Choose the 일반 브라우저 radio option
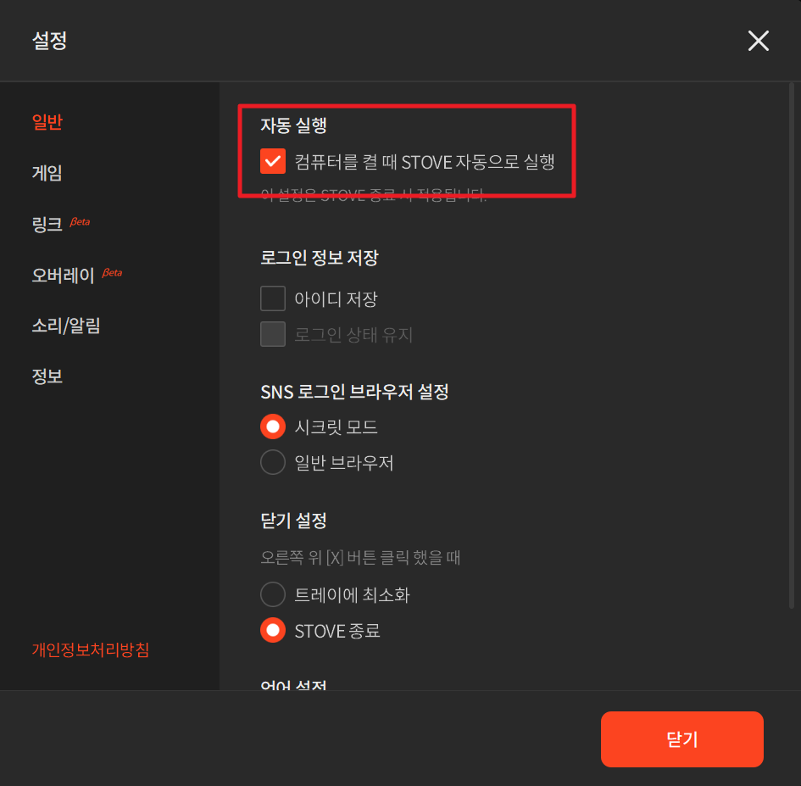Viewport: 801px width, 786px height. click(273, 462)
